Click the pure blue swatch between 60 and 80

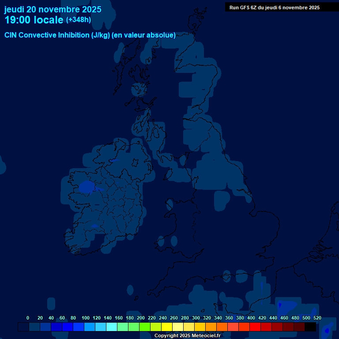click(68, 327)
